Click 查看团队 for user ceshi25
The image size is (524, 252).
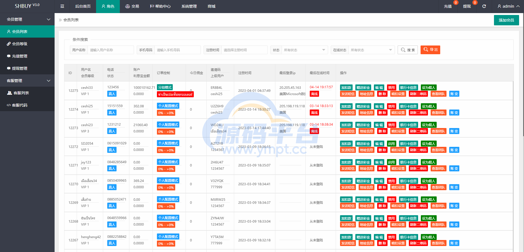coord(438,113)
